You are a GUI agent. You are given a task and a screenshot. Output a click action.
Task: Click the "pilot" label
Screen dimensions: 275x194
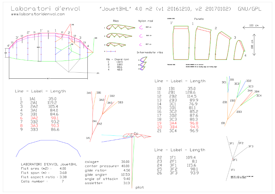pos(140,188)
